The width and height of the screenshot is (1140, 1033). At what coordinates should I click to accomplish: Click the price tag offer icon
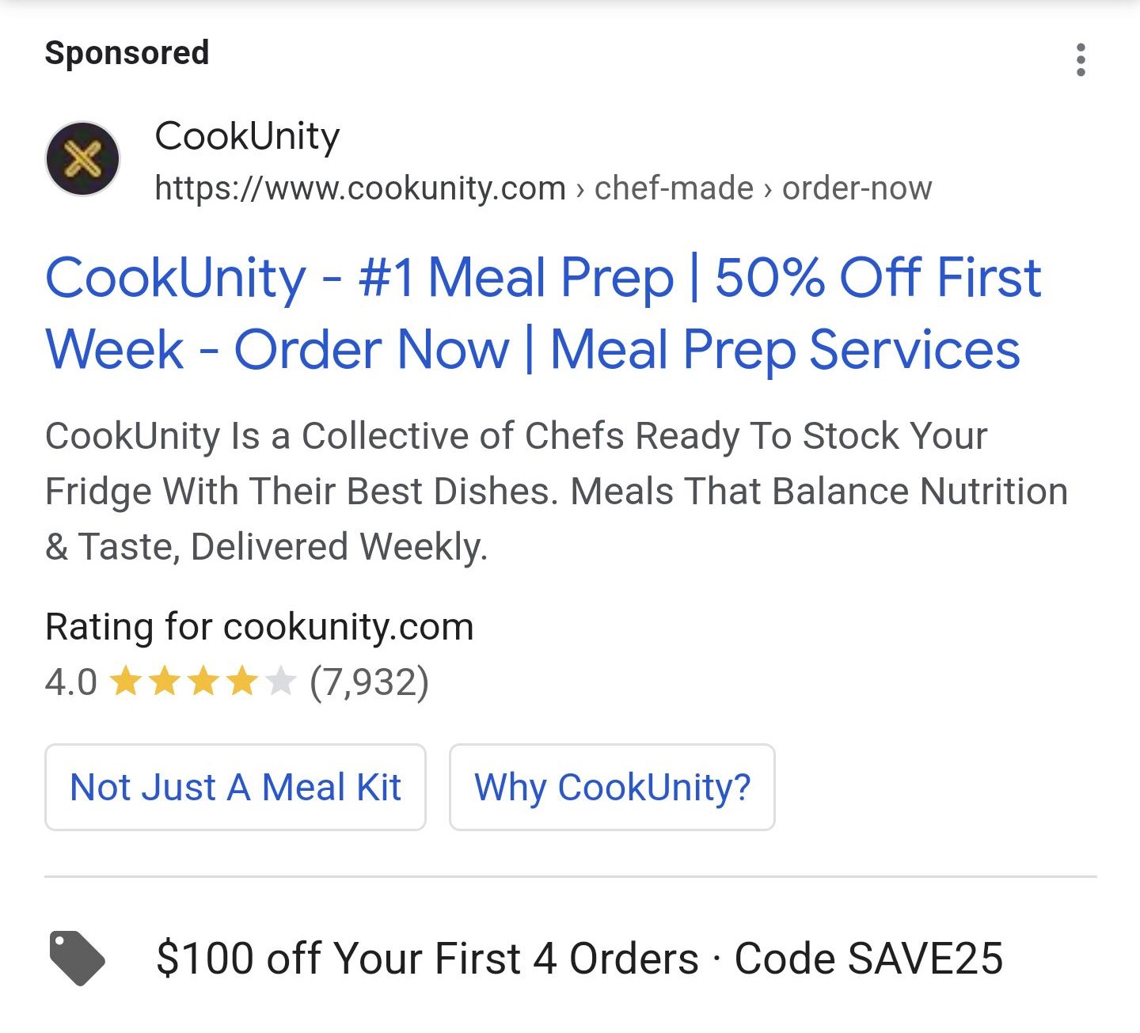pyautogui.click(x=78, y=959)
